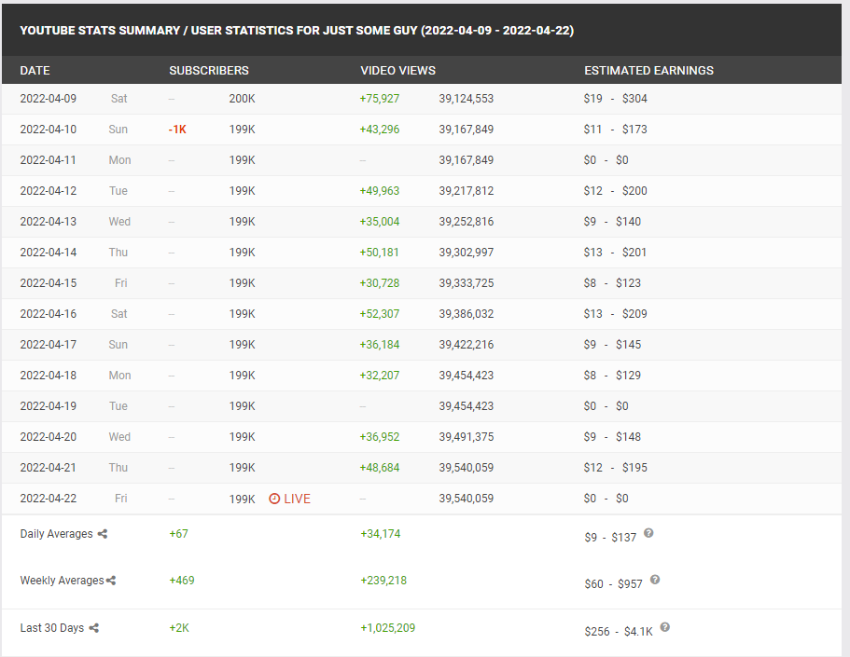
Task: Click +75,927 video views gain
Action: click(x=380, y=99)
